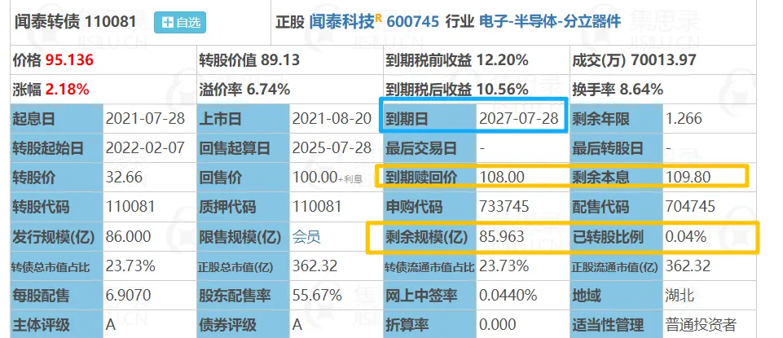Click 发行规模(亿) value 86.000
This screenshot has width=783, height=338.
click(129, 236)
